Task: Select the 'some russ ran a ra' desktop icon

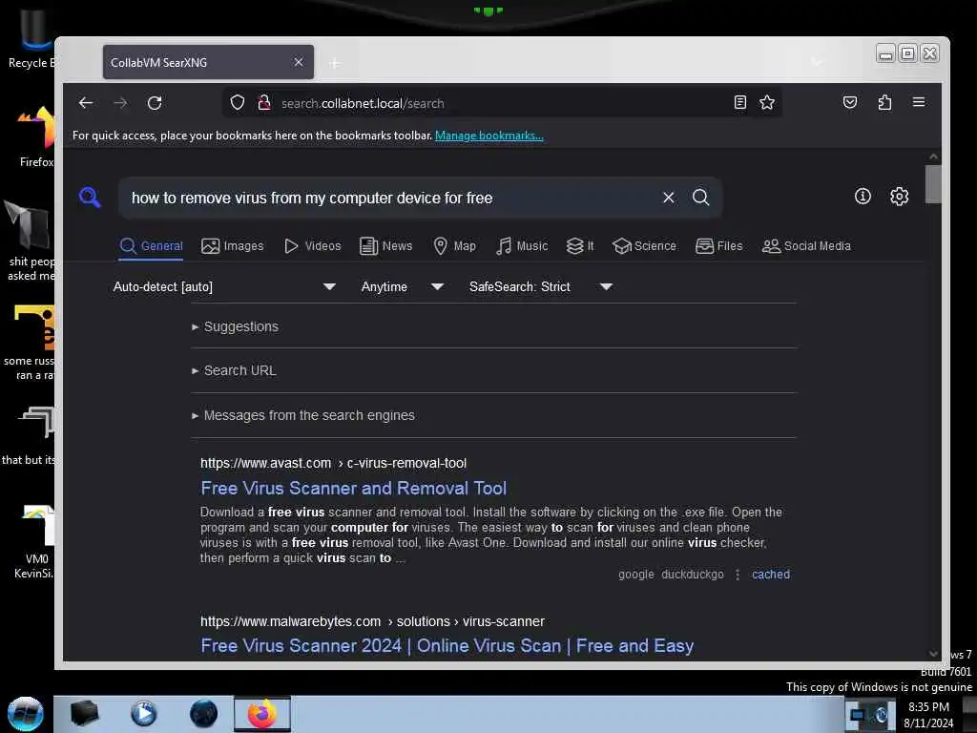Action: [x=30, y=343]
